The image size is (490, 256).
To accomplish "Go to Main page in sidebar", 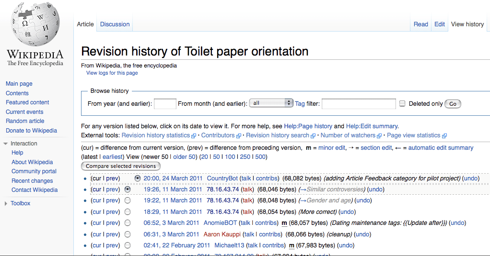I will click(x=19, y=84).
